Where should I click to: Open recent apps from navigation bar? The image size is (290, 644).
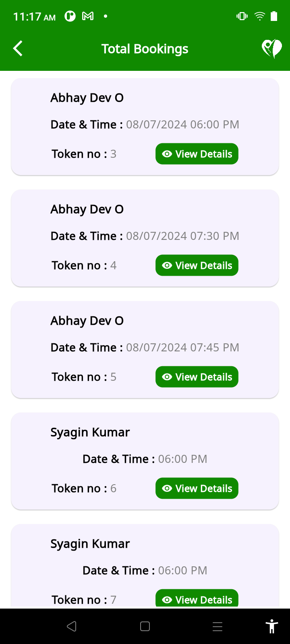[217, 626]
